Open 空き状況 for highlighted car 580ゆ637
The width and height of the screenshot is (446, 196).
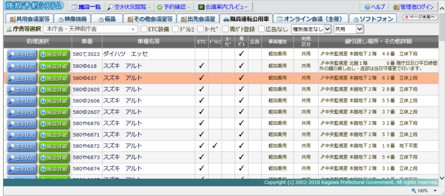click(22, 78)
